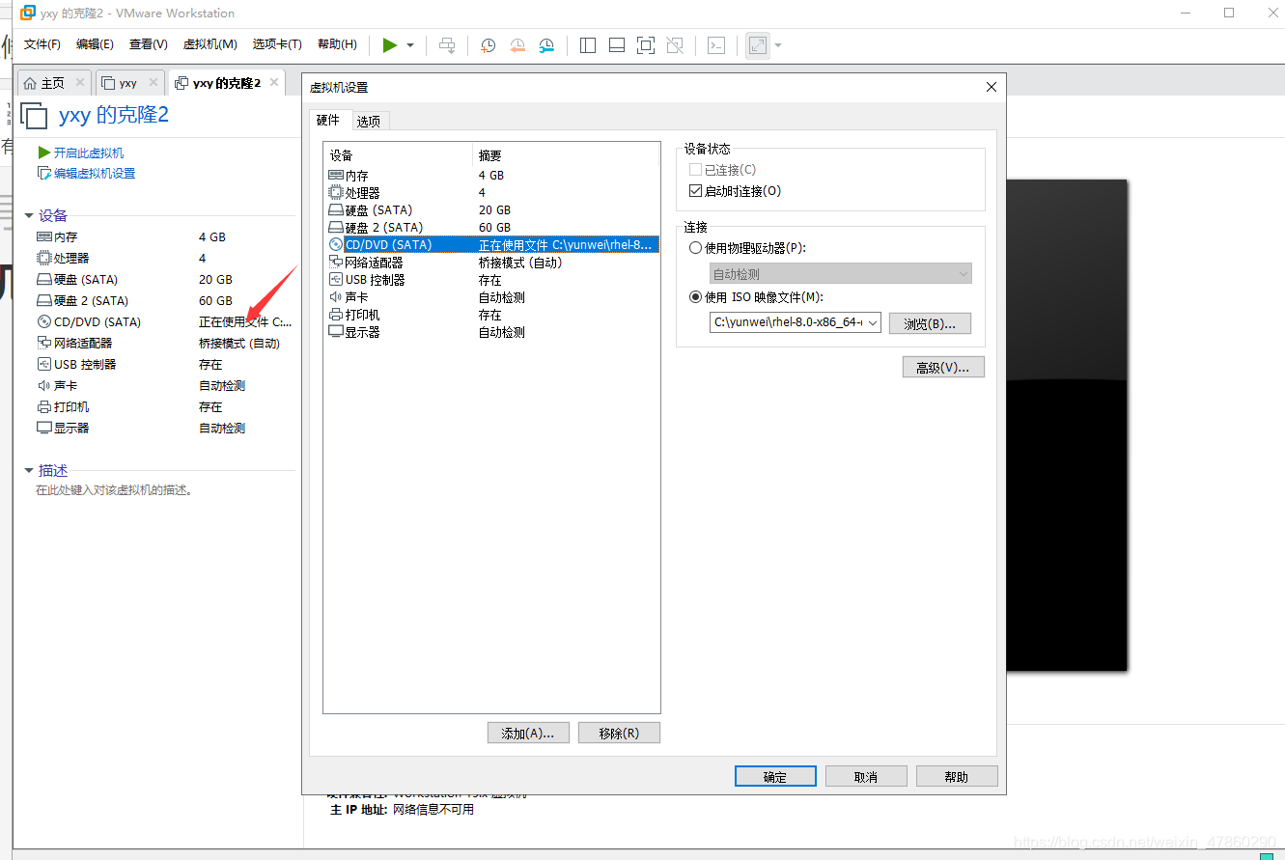This screenshot has height=860, width=1285.
Task: Select 显示器 row in dialog list
Action: [491, 332]
